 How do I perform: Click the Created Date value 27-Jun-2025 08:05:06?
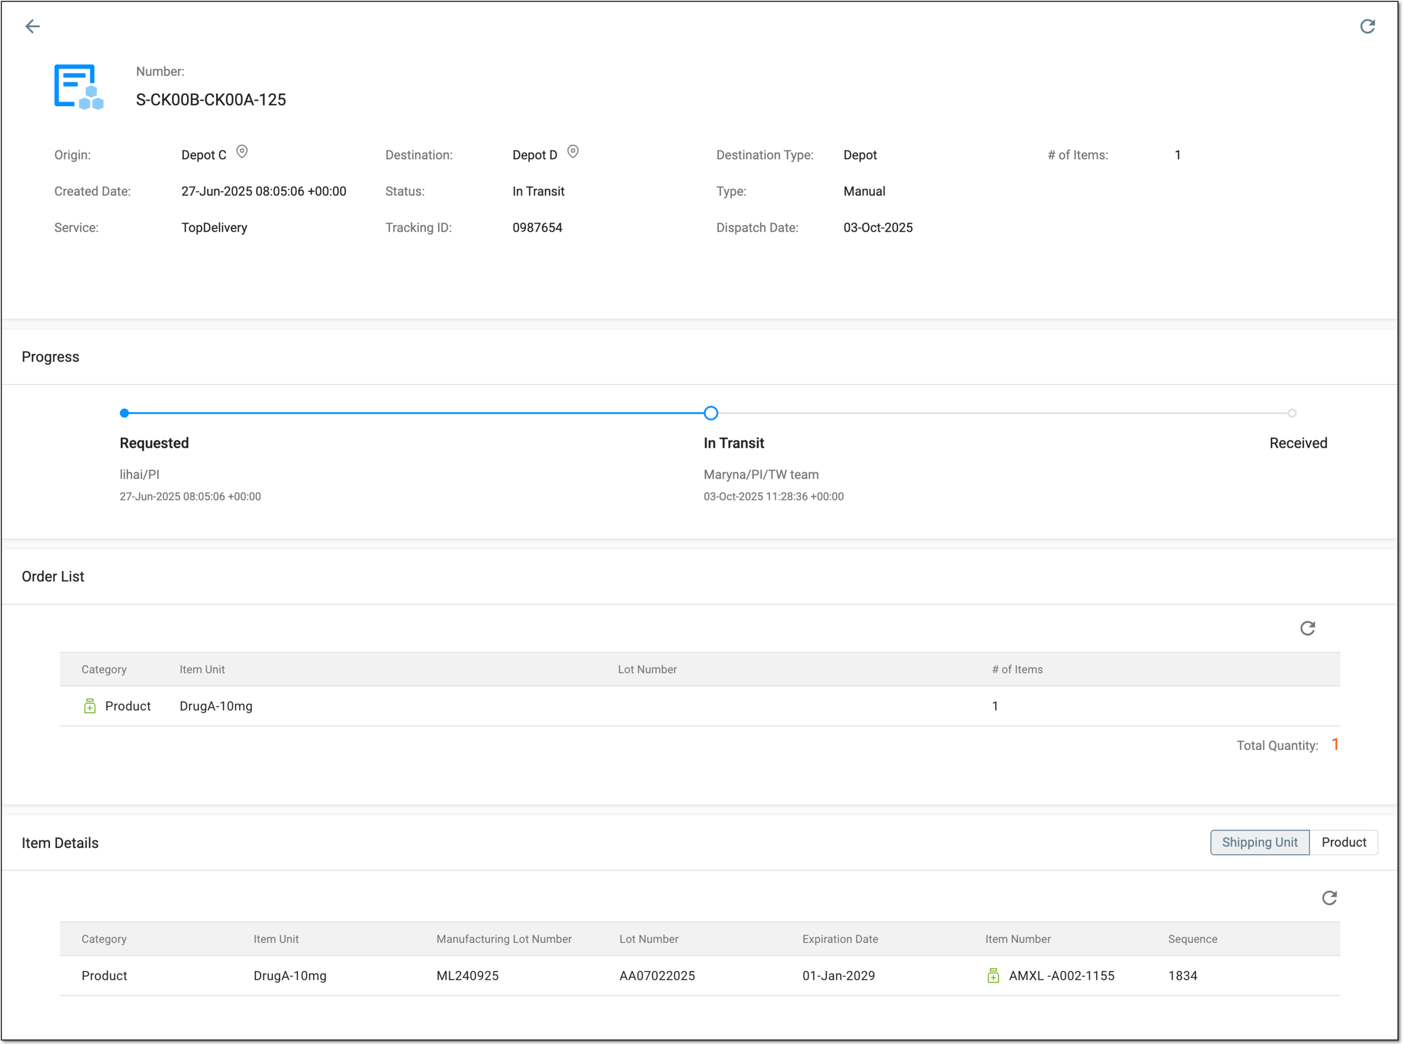(x=263, y=191)
